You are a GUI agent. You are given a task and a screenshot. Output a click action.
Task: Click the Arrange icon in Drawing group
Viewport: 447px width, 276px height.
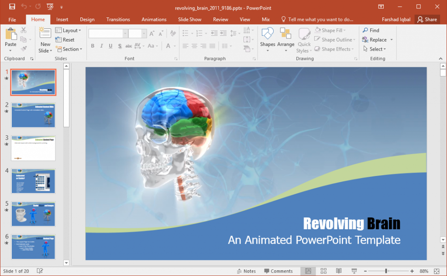pyautogui.click(x=286, y=39)
